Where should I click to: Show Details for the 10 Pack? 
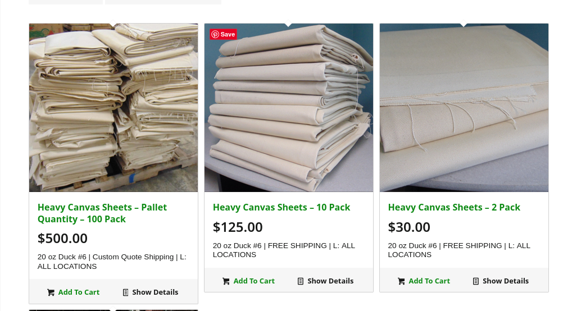[326, 281]
